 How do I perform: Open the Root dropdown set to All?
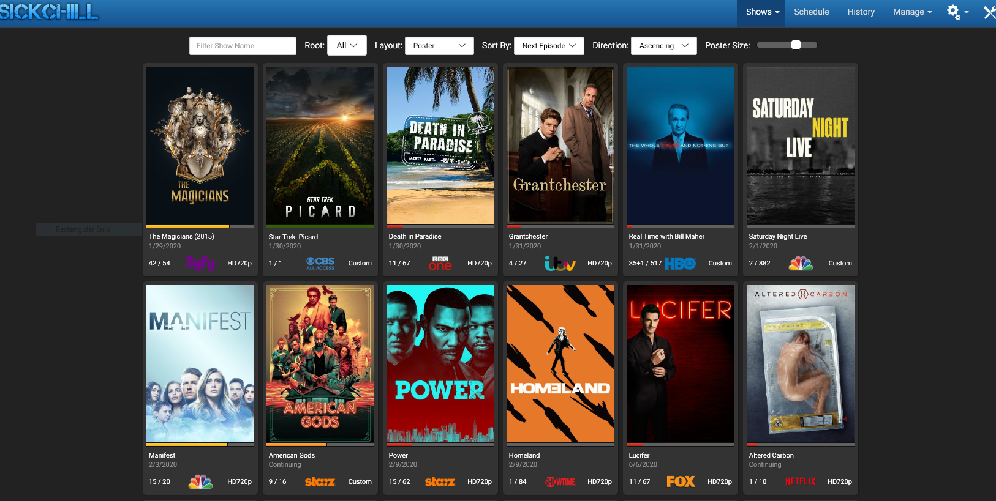pyautogui.click(x=347, y=45)
